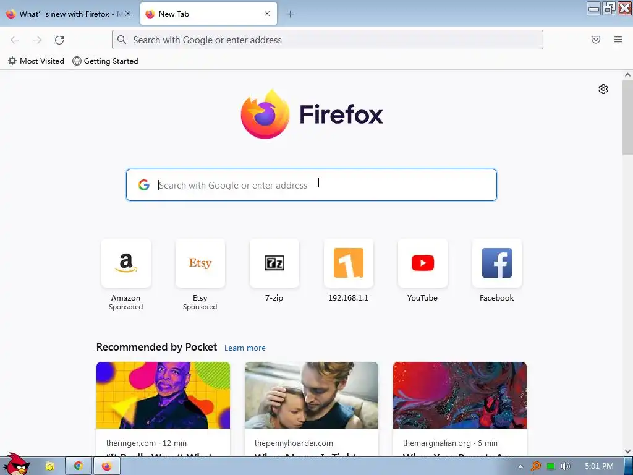Click the Recommended by Pocket heading
633x475 pixels.
coord(156,348)
